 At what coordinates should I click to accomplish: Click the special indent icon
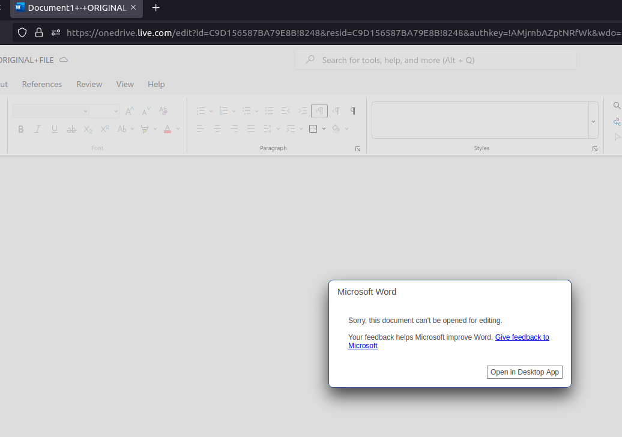[291, 128]
